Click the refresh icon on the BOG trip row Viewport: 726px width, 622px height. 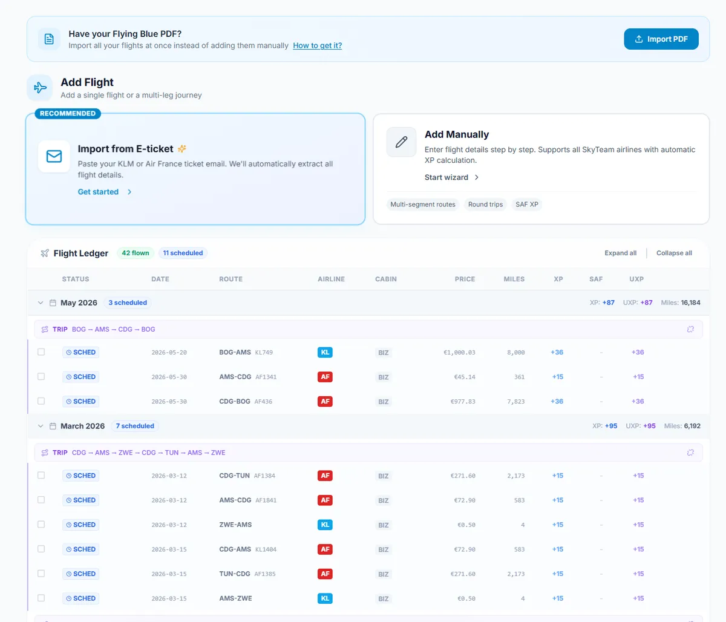pos(690,328)
